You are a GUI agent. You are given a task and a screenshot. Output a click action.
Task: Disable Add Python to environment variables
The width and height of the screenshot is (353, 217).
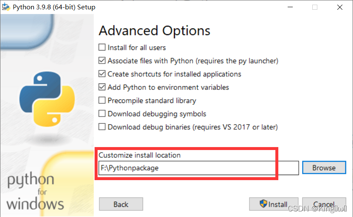point(102,87)
